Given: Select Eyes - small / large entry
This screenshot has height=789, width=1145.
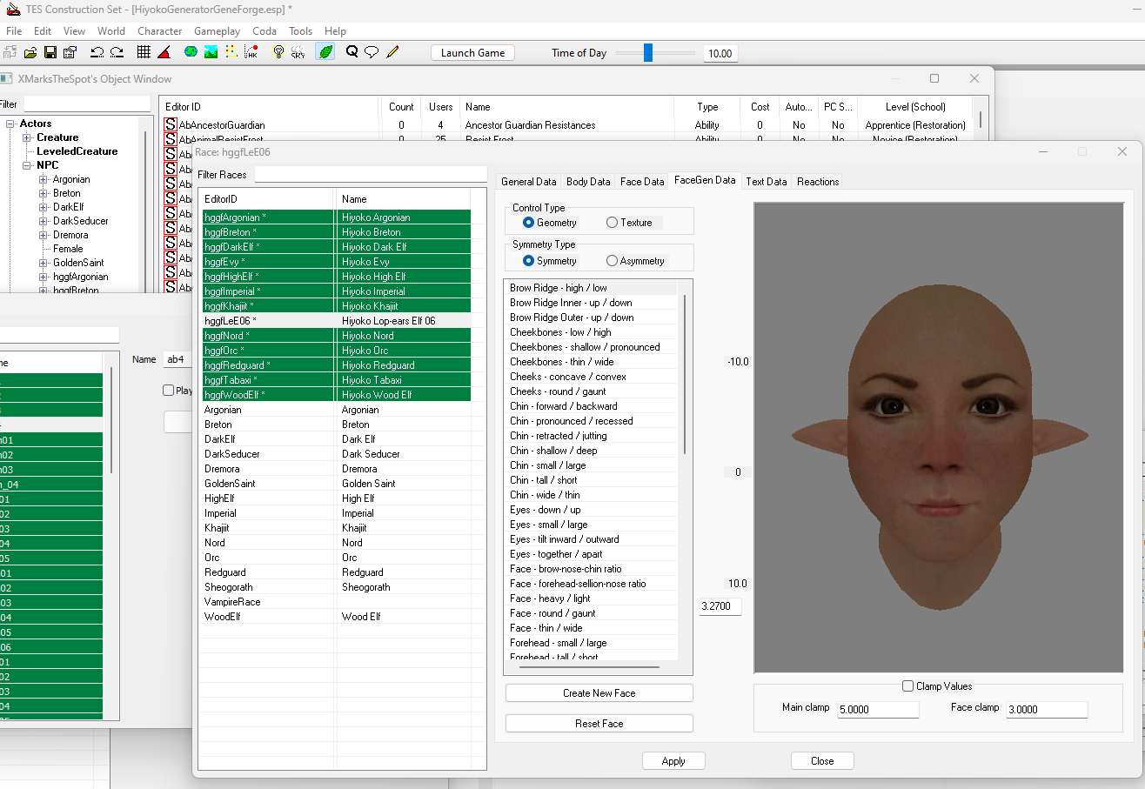Looking at the screenshot, I should [590, 525].
